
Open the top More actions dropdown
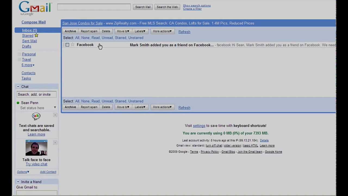coord(162,31)
